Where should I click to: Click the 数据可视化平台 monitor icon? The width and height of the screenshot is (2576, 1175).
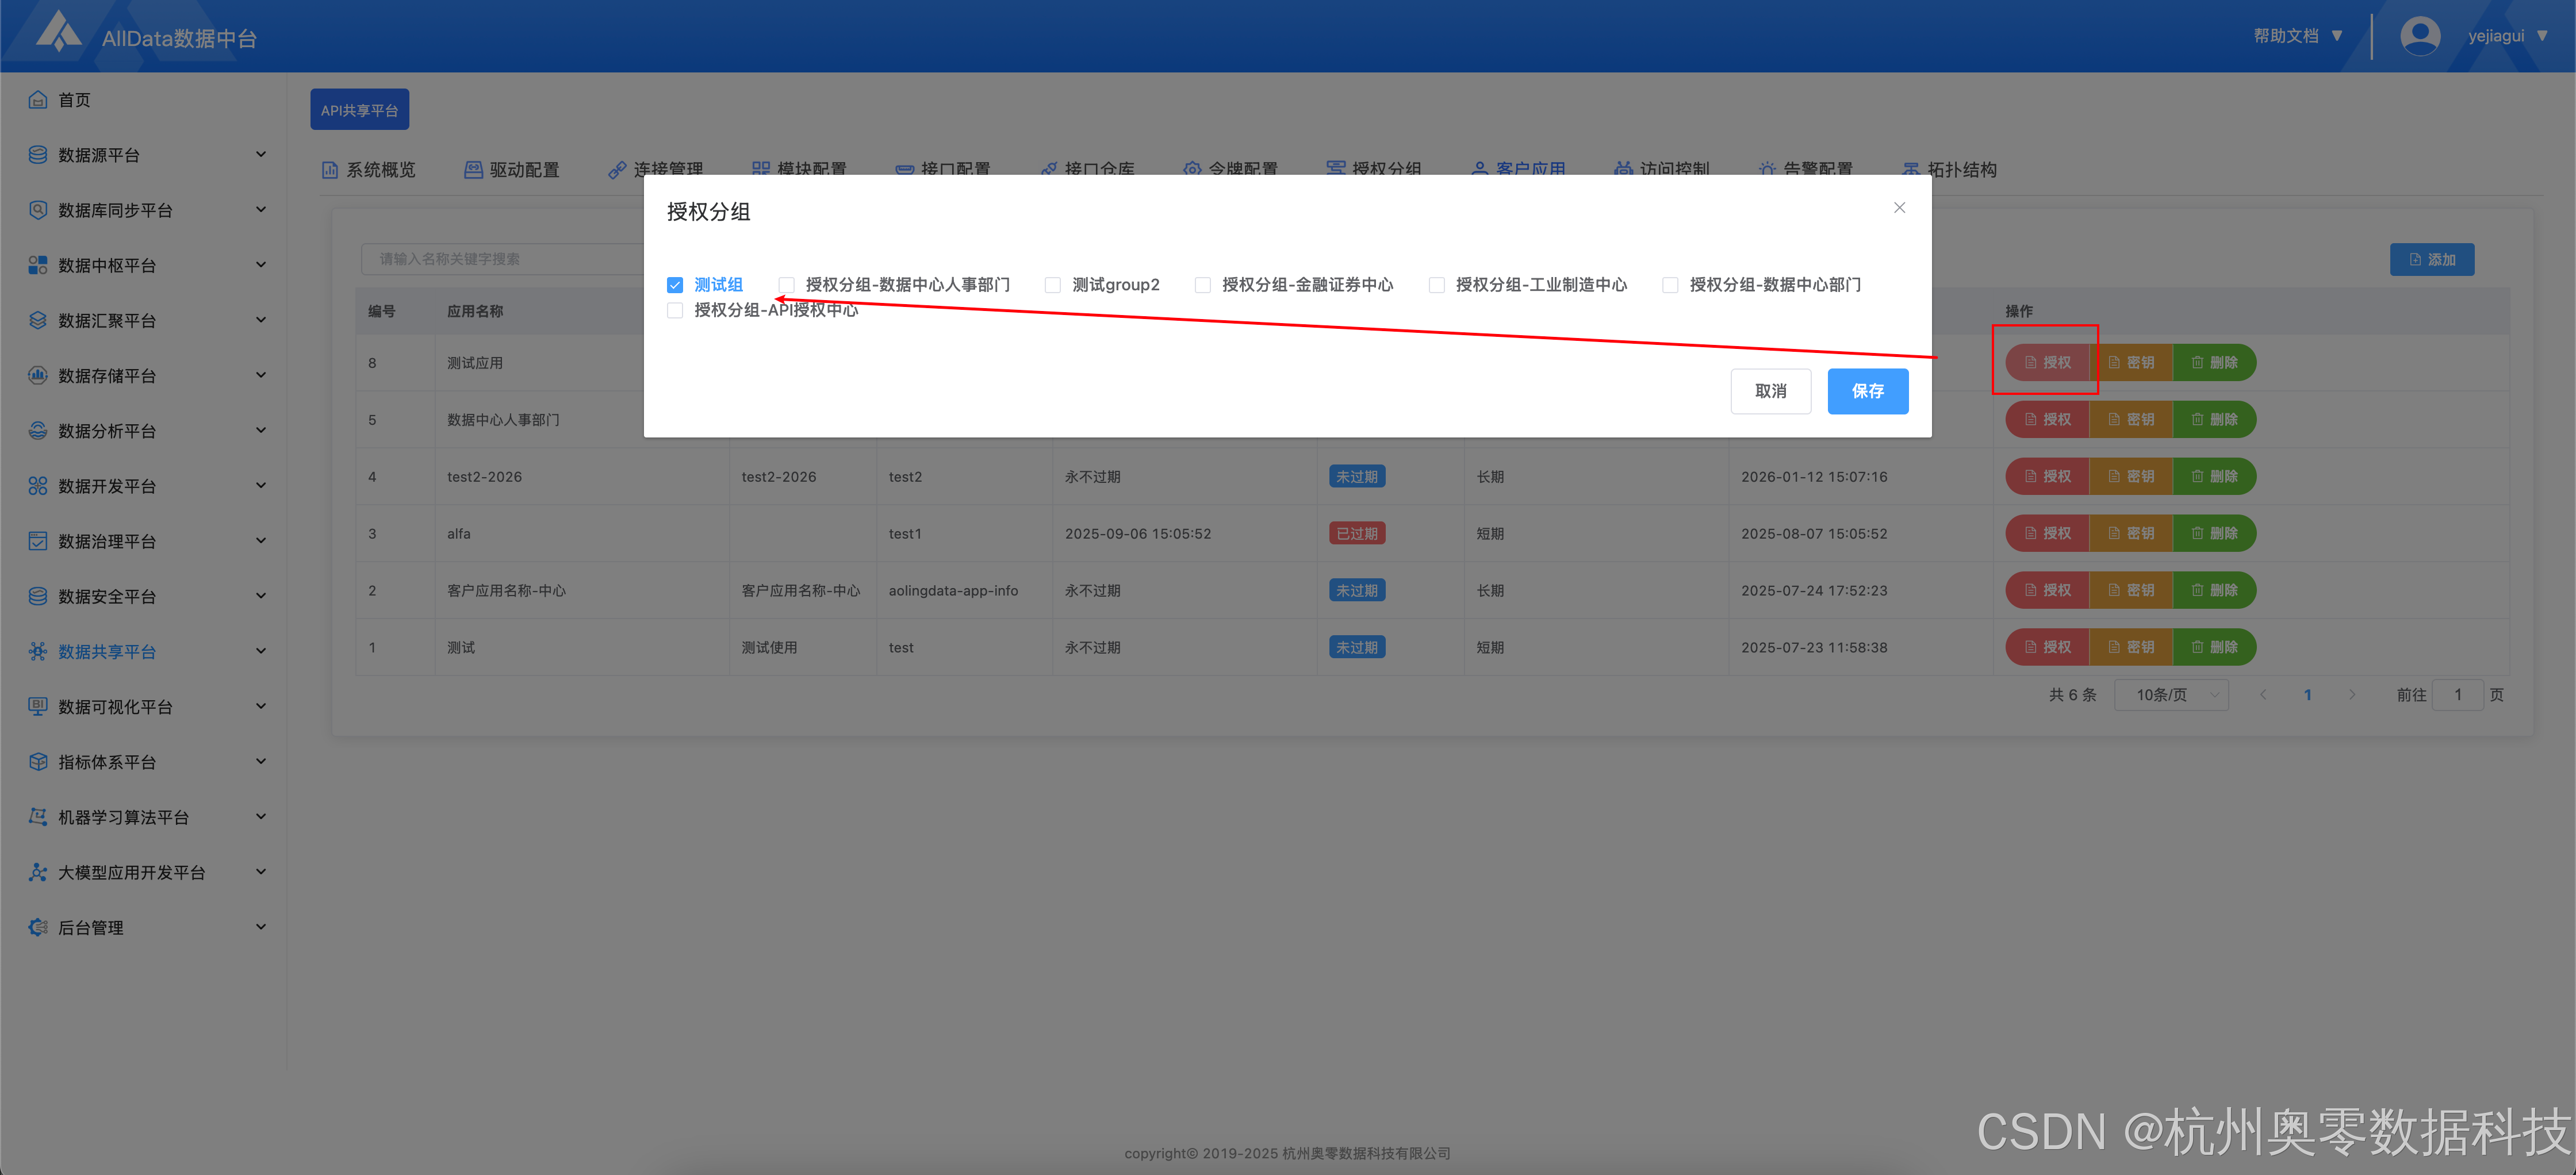(x=38, y=707)
